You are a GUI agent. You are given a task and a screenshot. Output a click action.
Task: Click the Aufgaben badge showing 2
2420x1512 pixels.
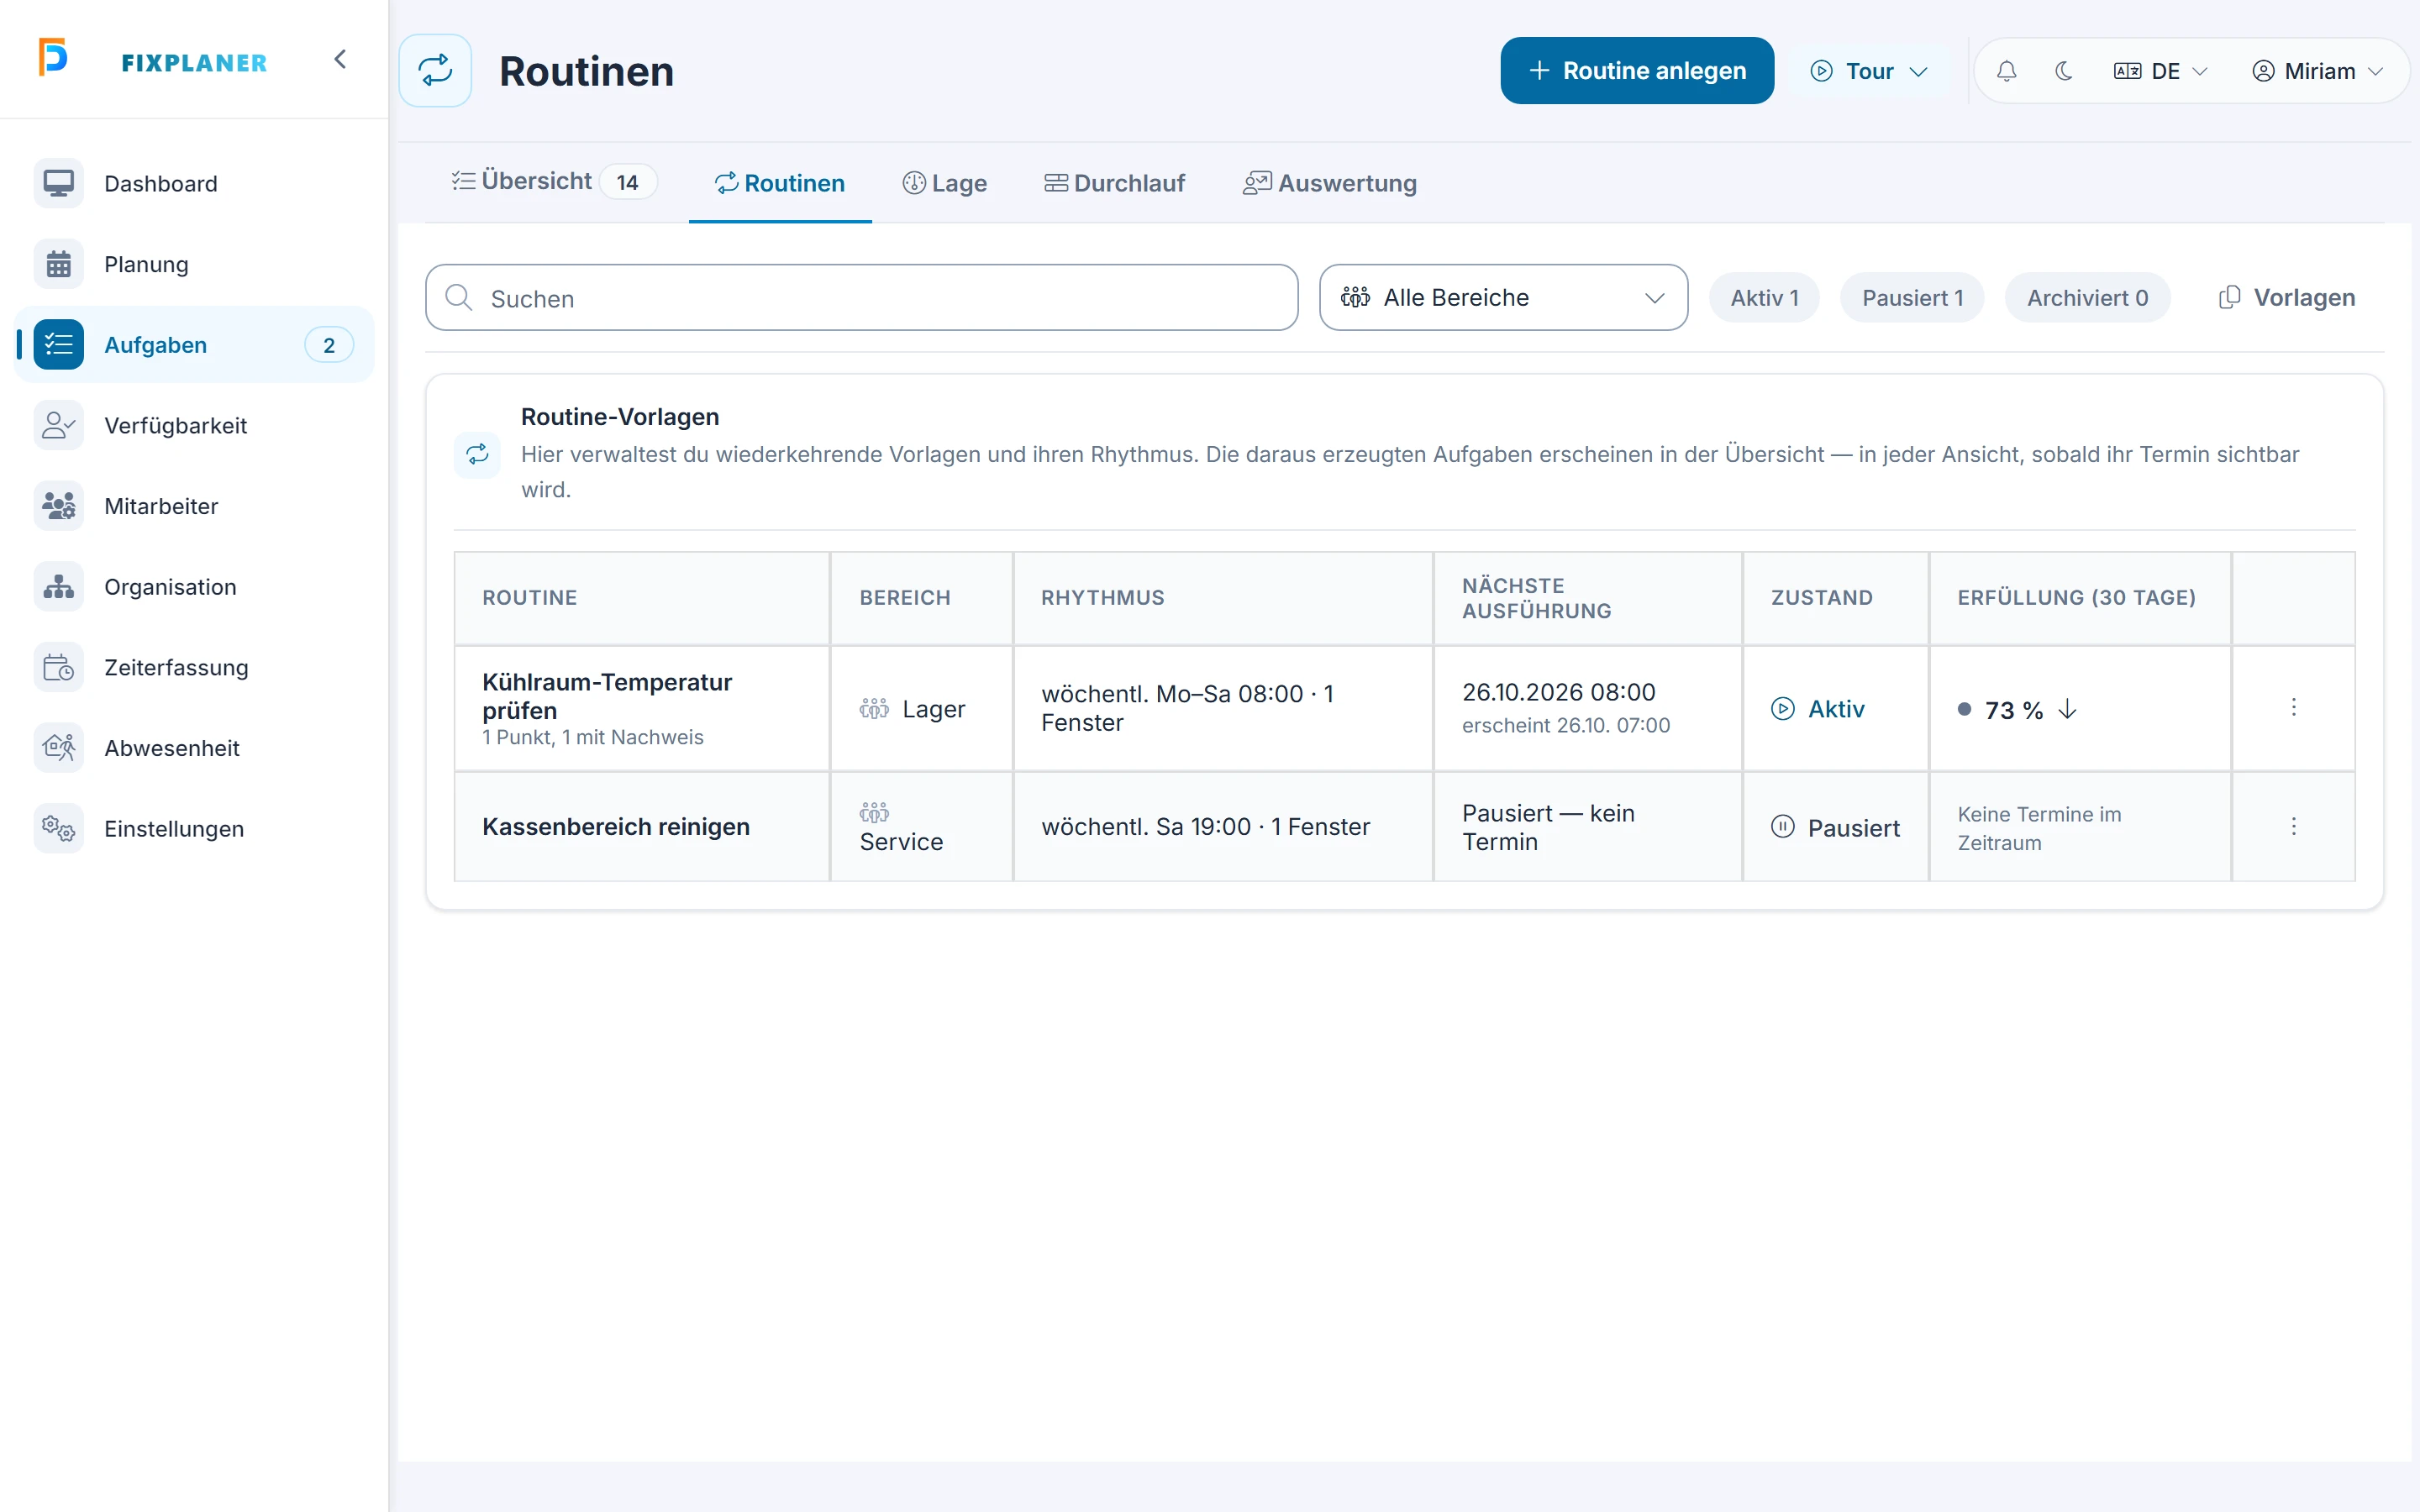tap(329, 345)
